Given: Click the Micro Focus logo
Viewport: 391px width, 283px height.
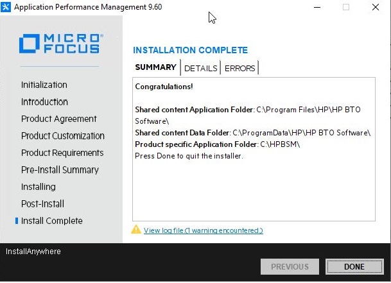Looking at the screenshot, I should [60, 44].
